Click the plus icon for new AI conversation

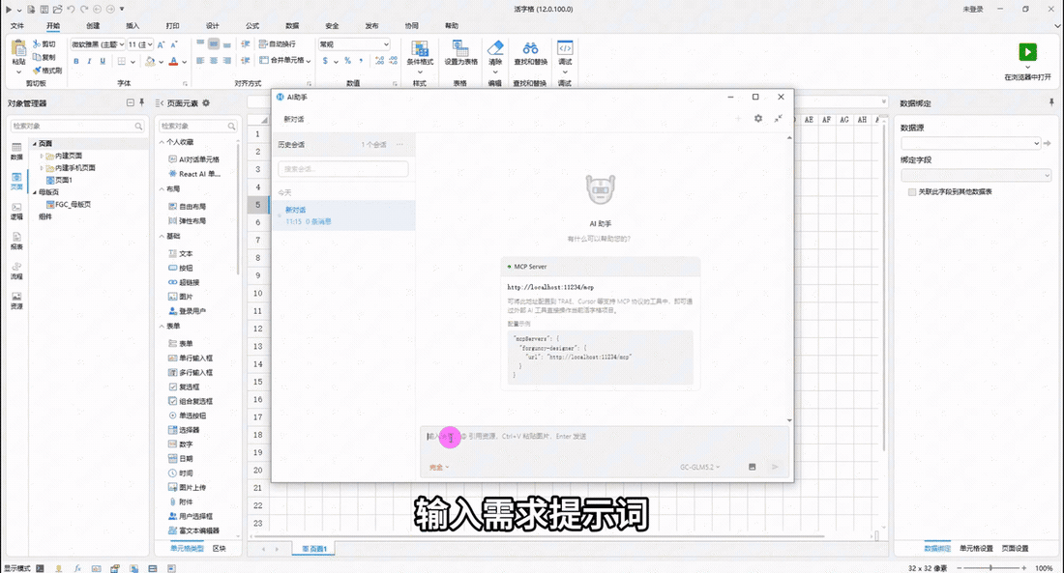pyautogui.click(x=738, y=119)
